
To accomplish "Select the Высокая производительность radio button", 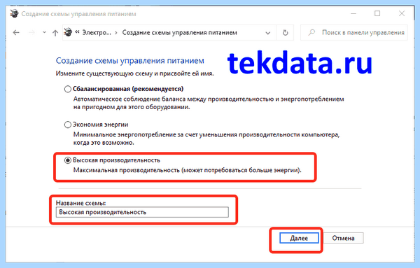I will [x=68, y=160].
